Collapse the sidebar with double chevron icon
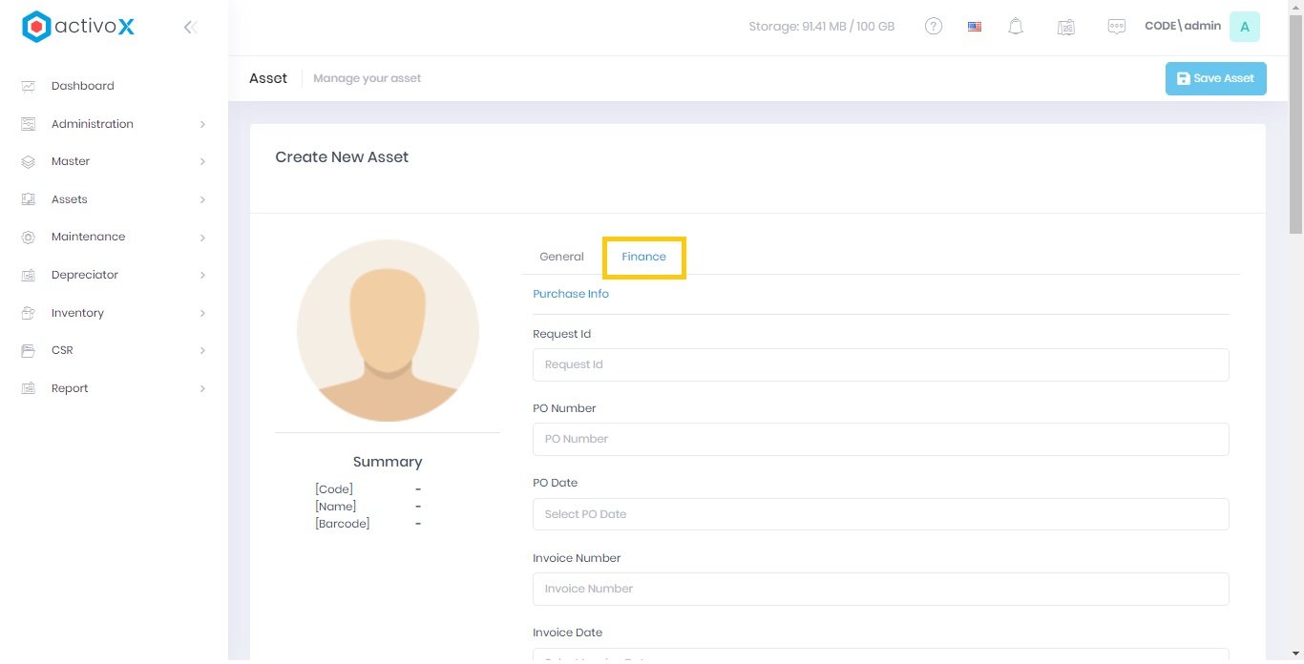This screenshot has height=664, width=1304. (190, 28)
